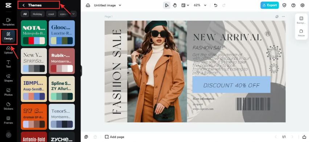Open the Design sidebar panel
The image size is (309, 142).
[8, 36]
